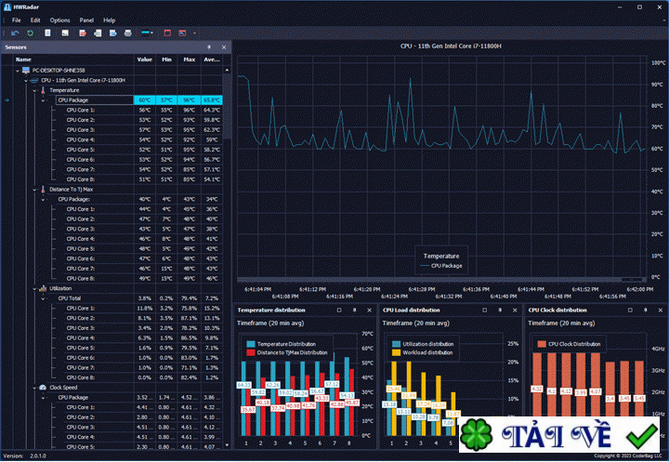Click the Distance to TjMax red swatch
669x462 pixels.
pos(251,352)
